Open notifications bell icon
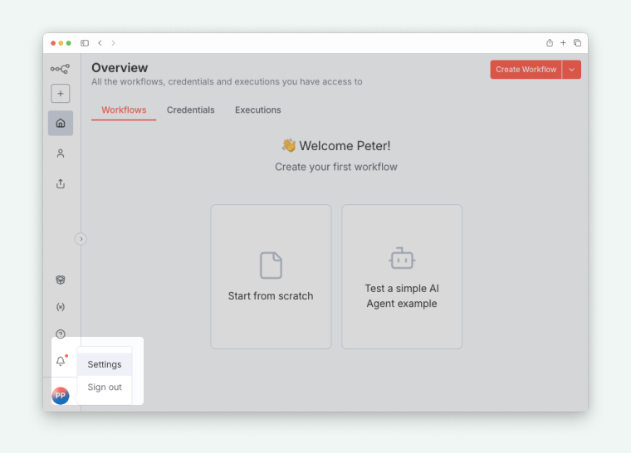Screen dimensions: 631x453 (61, 361)
